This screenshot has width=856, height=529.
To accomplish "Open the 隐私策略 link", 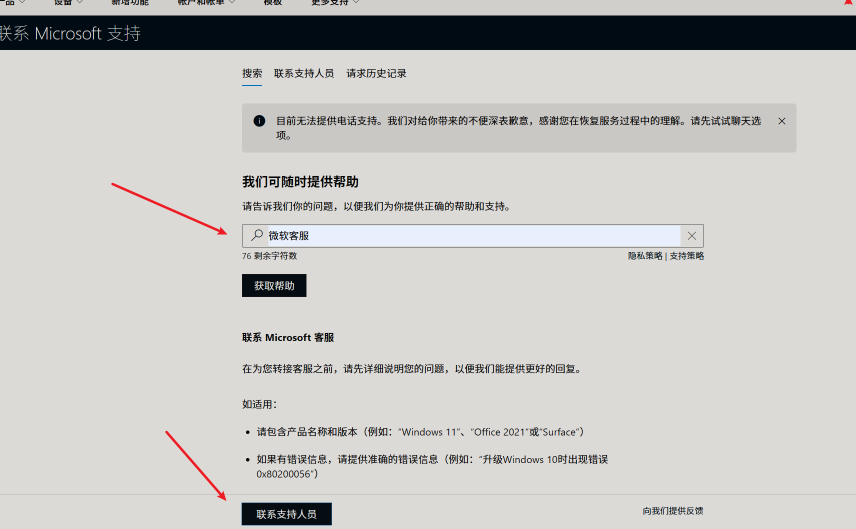I will click(x=645, y=255).
